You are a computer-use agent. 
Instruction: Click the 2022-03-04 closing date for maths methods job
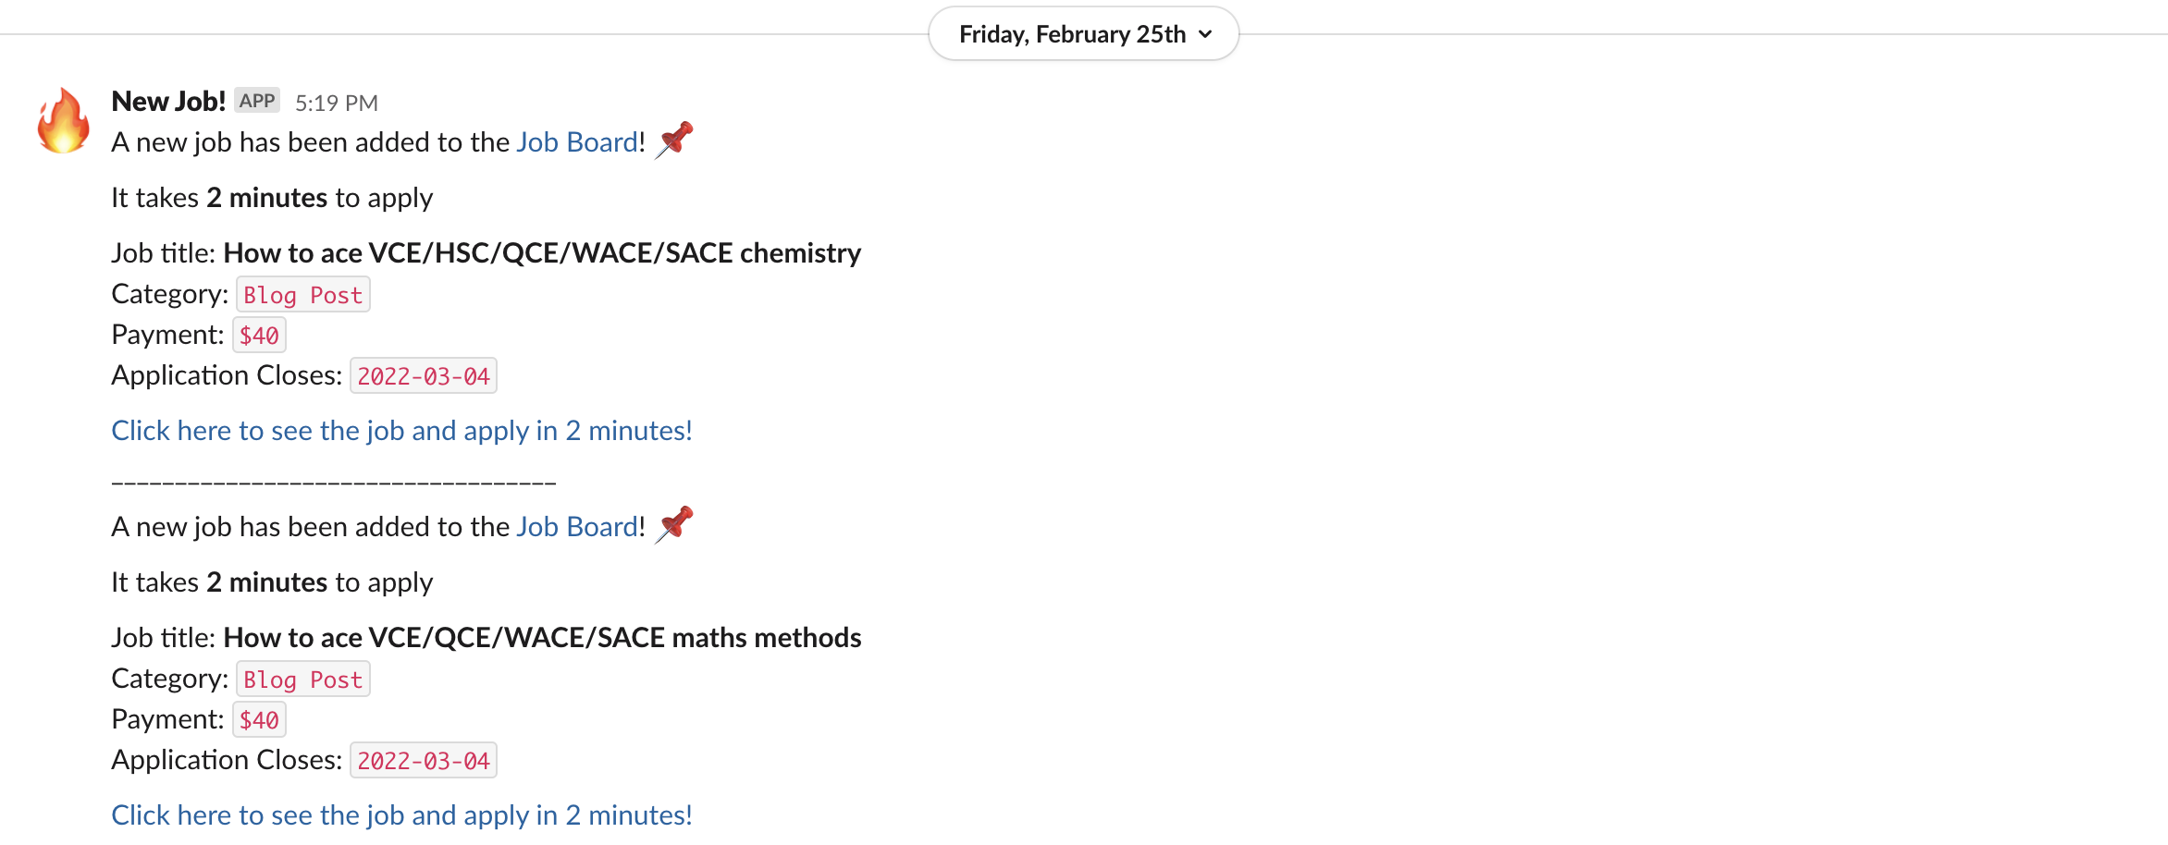click(x=424, y=761)
